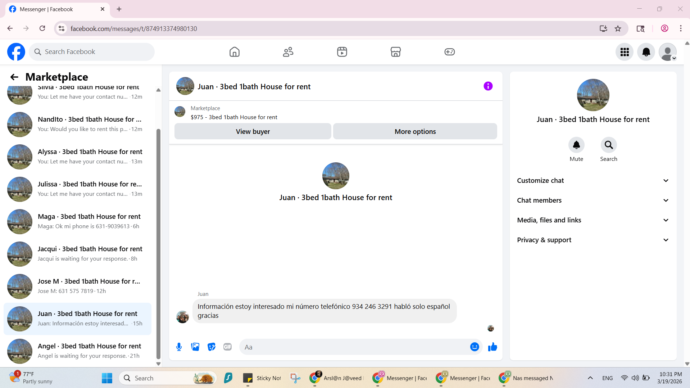The image size is (690, 388).
Task: Expand the Customize chat section
Action: pos(593,181)
